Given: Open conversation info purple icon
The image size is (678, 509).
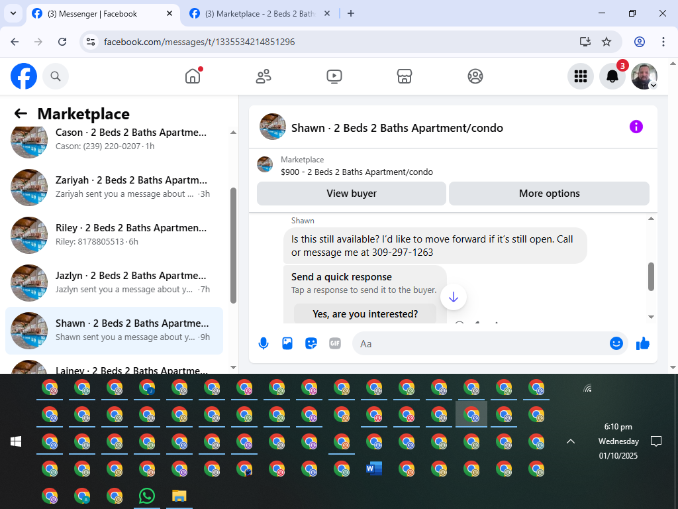Looking at the screenshot, I should [x=636, y=127].
